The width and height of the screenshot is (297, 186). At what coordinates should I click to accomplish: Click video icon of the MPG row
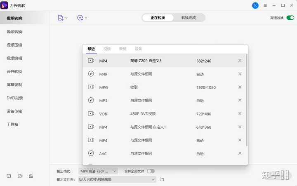(x=91, y=87)
